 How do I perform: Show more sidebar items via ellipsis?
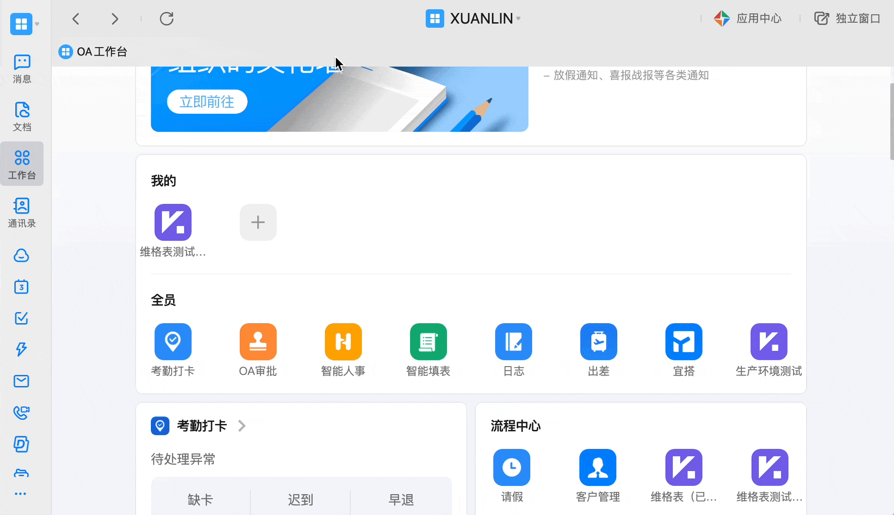tap(20, 494)
